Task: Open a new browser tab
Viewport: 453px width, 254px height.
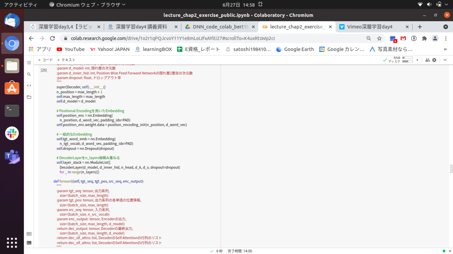Action: click(420, 27)
